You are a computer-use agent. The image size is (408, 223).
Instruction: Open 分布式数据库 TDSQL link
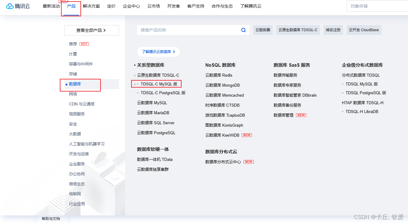361,75
